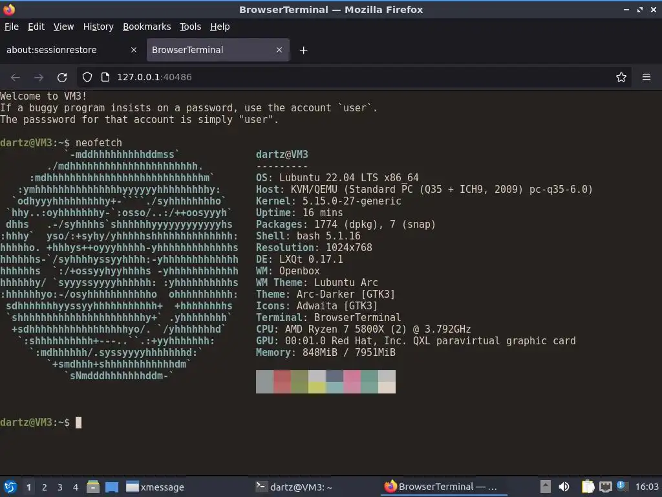Select the BrowserTerminal tab
662x497 pixels.
218,50
